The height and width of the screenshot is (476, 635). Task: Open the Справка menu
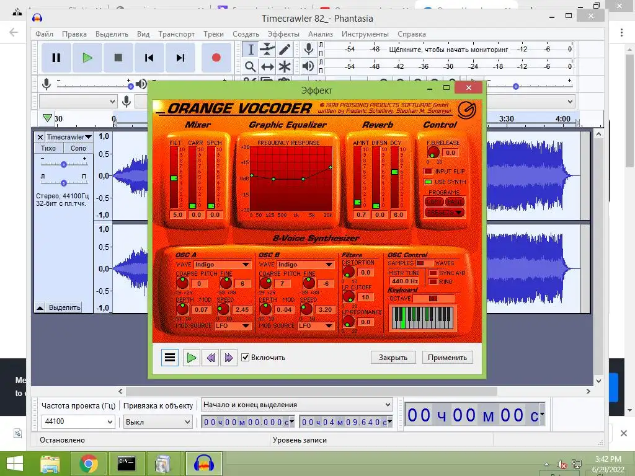point(412,34)
